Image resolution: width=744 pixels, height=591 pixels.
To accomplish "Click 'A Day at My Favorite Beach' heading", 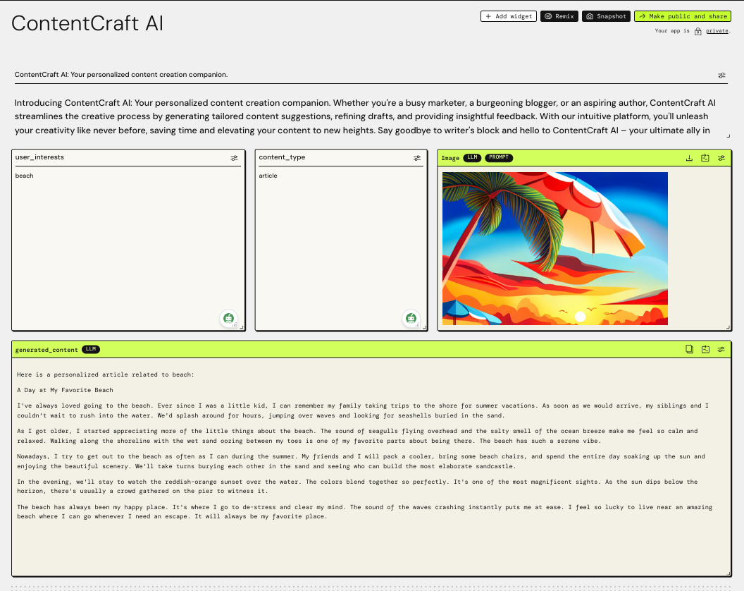I will 65,390.
